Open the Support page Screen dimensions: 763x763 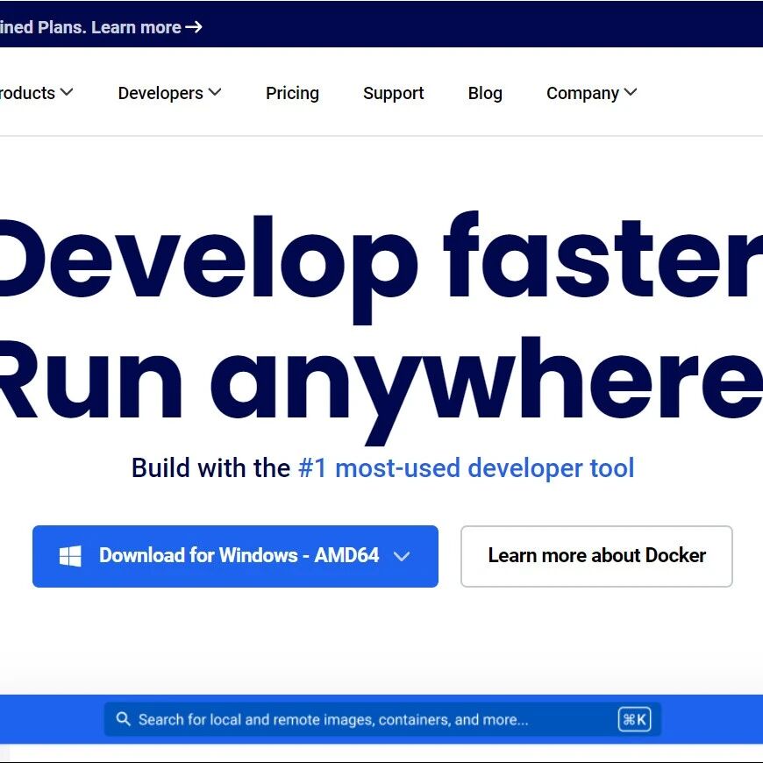(x=393, y=93)
